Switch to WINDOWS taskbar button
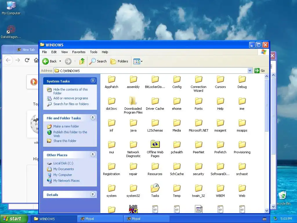The image size is (297, 223). pyautogui.click(x=54, y=219)
